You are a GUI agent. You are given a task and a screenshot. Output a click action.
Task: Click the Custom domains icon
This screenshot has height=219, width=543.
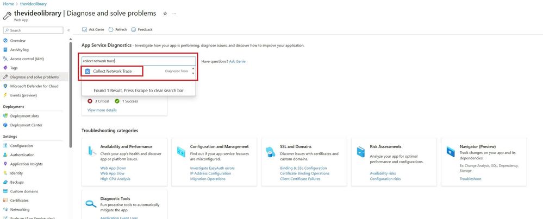(5, 191)
